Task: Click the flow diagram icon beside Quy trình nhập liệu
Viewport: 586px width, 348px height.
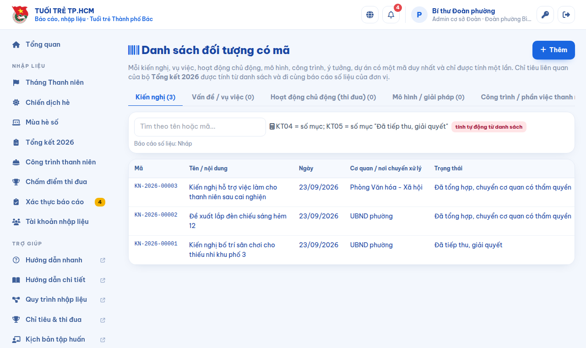Action: [16, 299]
